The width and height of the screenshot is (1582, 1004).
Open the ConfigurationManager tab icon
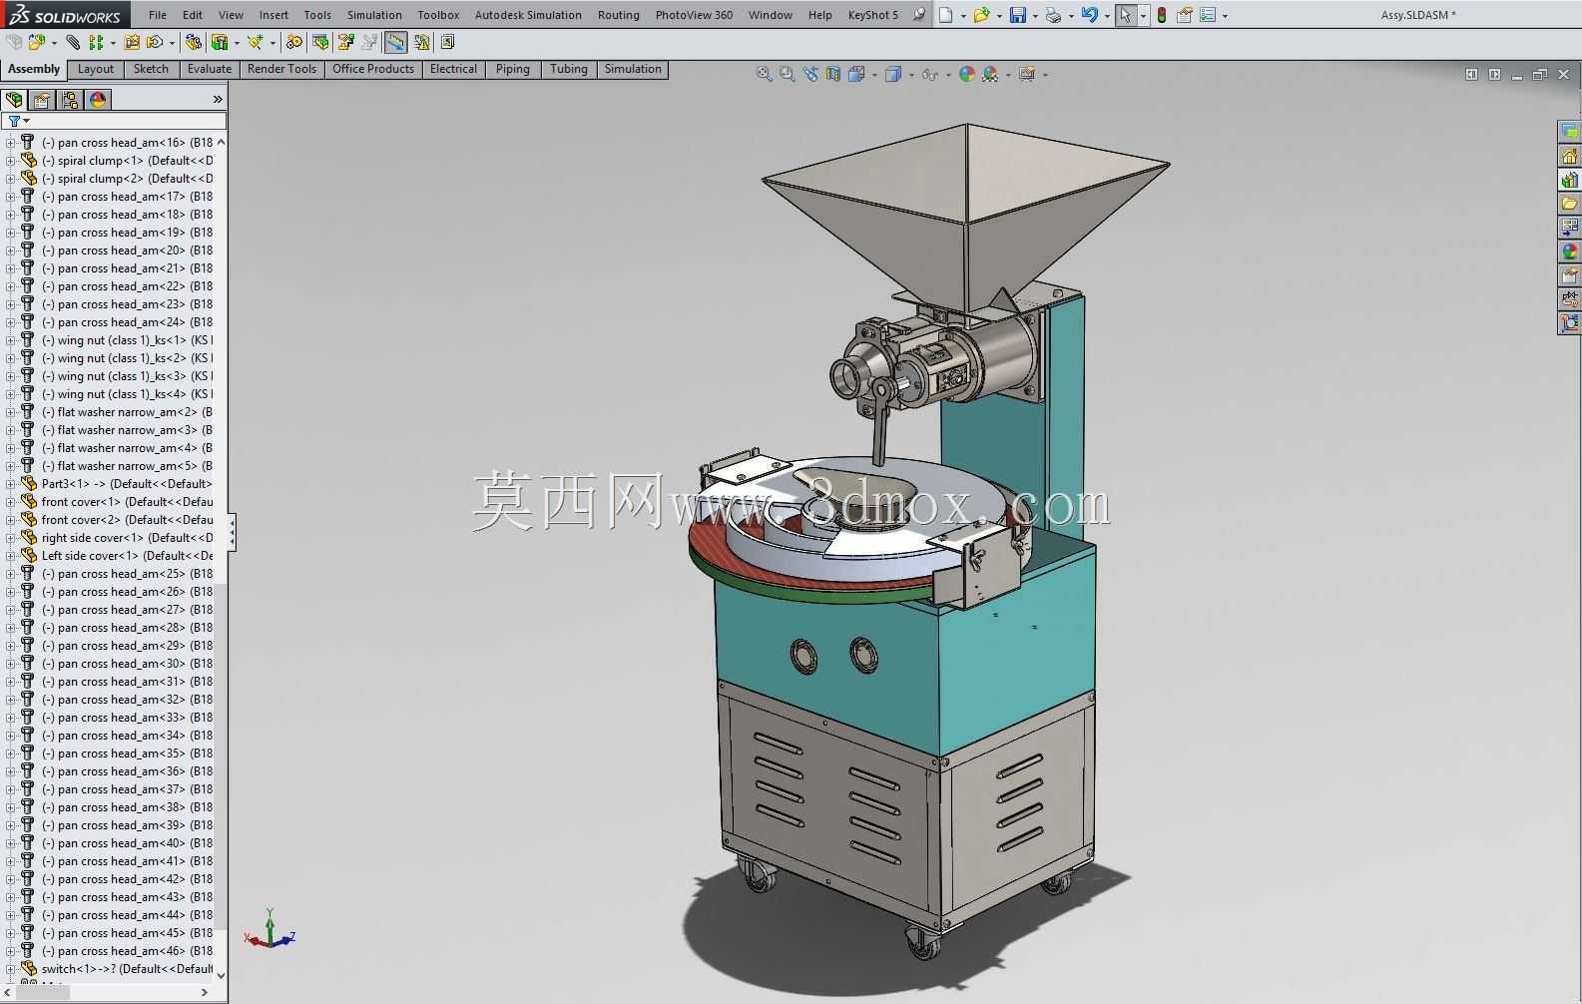click(70, 100)
